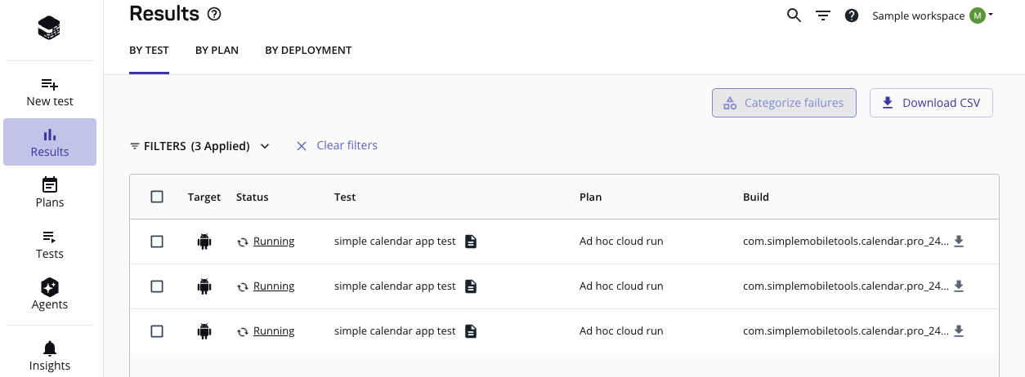Click 'Ad hoc cloud run' in second row

[x=621, y=286]
